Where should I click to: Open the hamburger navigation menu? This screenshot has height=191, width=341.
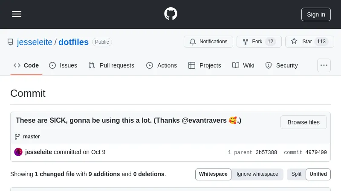[17, 14]
